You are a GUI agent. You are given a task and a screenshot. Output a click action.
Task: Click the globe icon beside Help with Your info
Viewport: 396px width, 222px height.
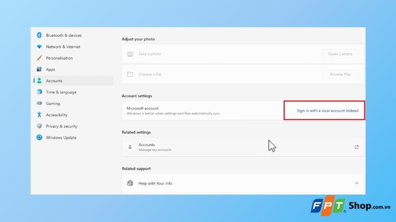130,183
